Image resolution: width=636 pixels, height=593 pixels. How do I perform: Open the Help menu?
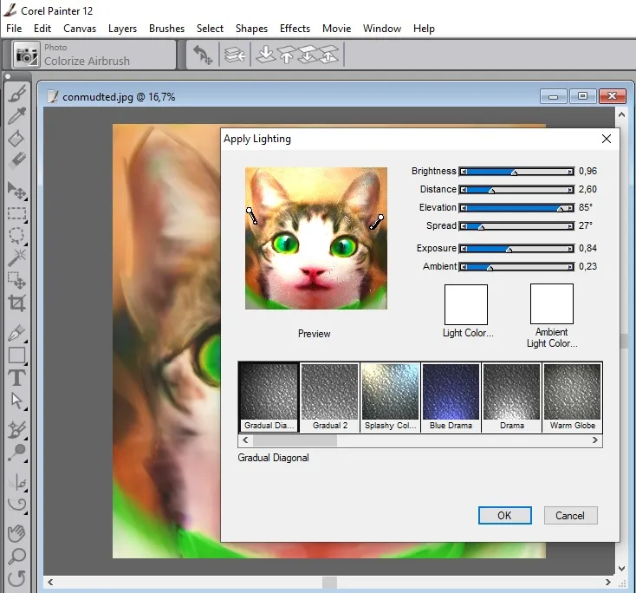pos(424,29)
